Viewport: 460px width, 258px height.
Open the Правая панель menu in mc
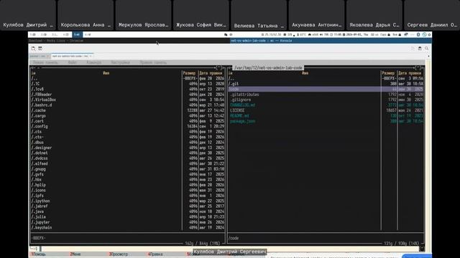click(153, 62)
